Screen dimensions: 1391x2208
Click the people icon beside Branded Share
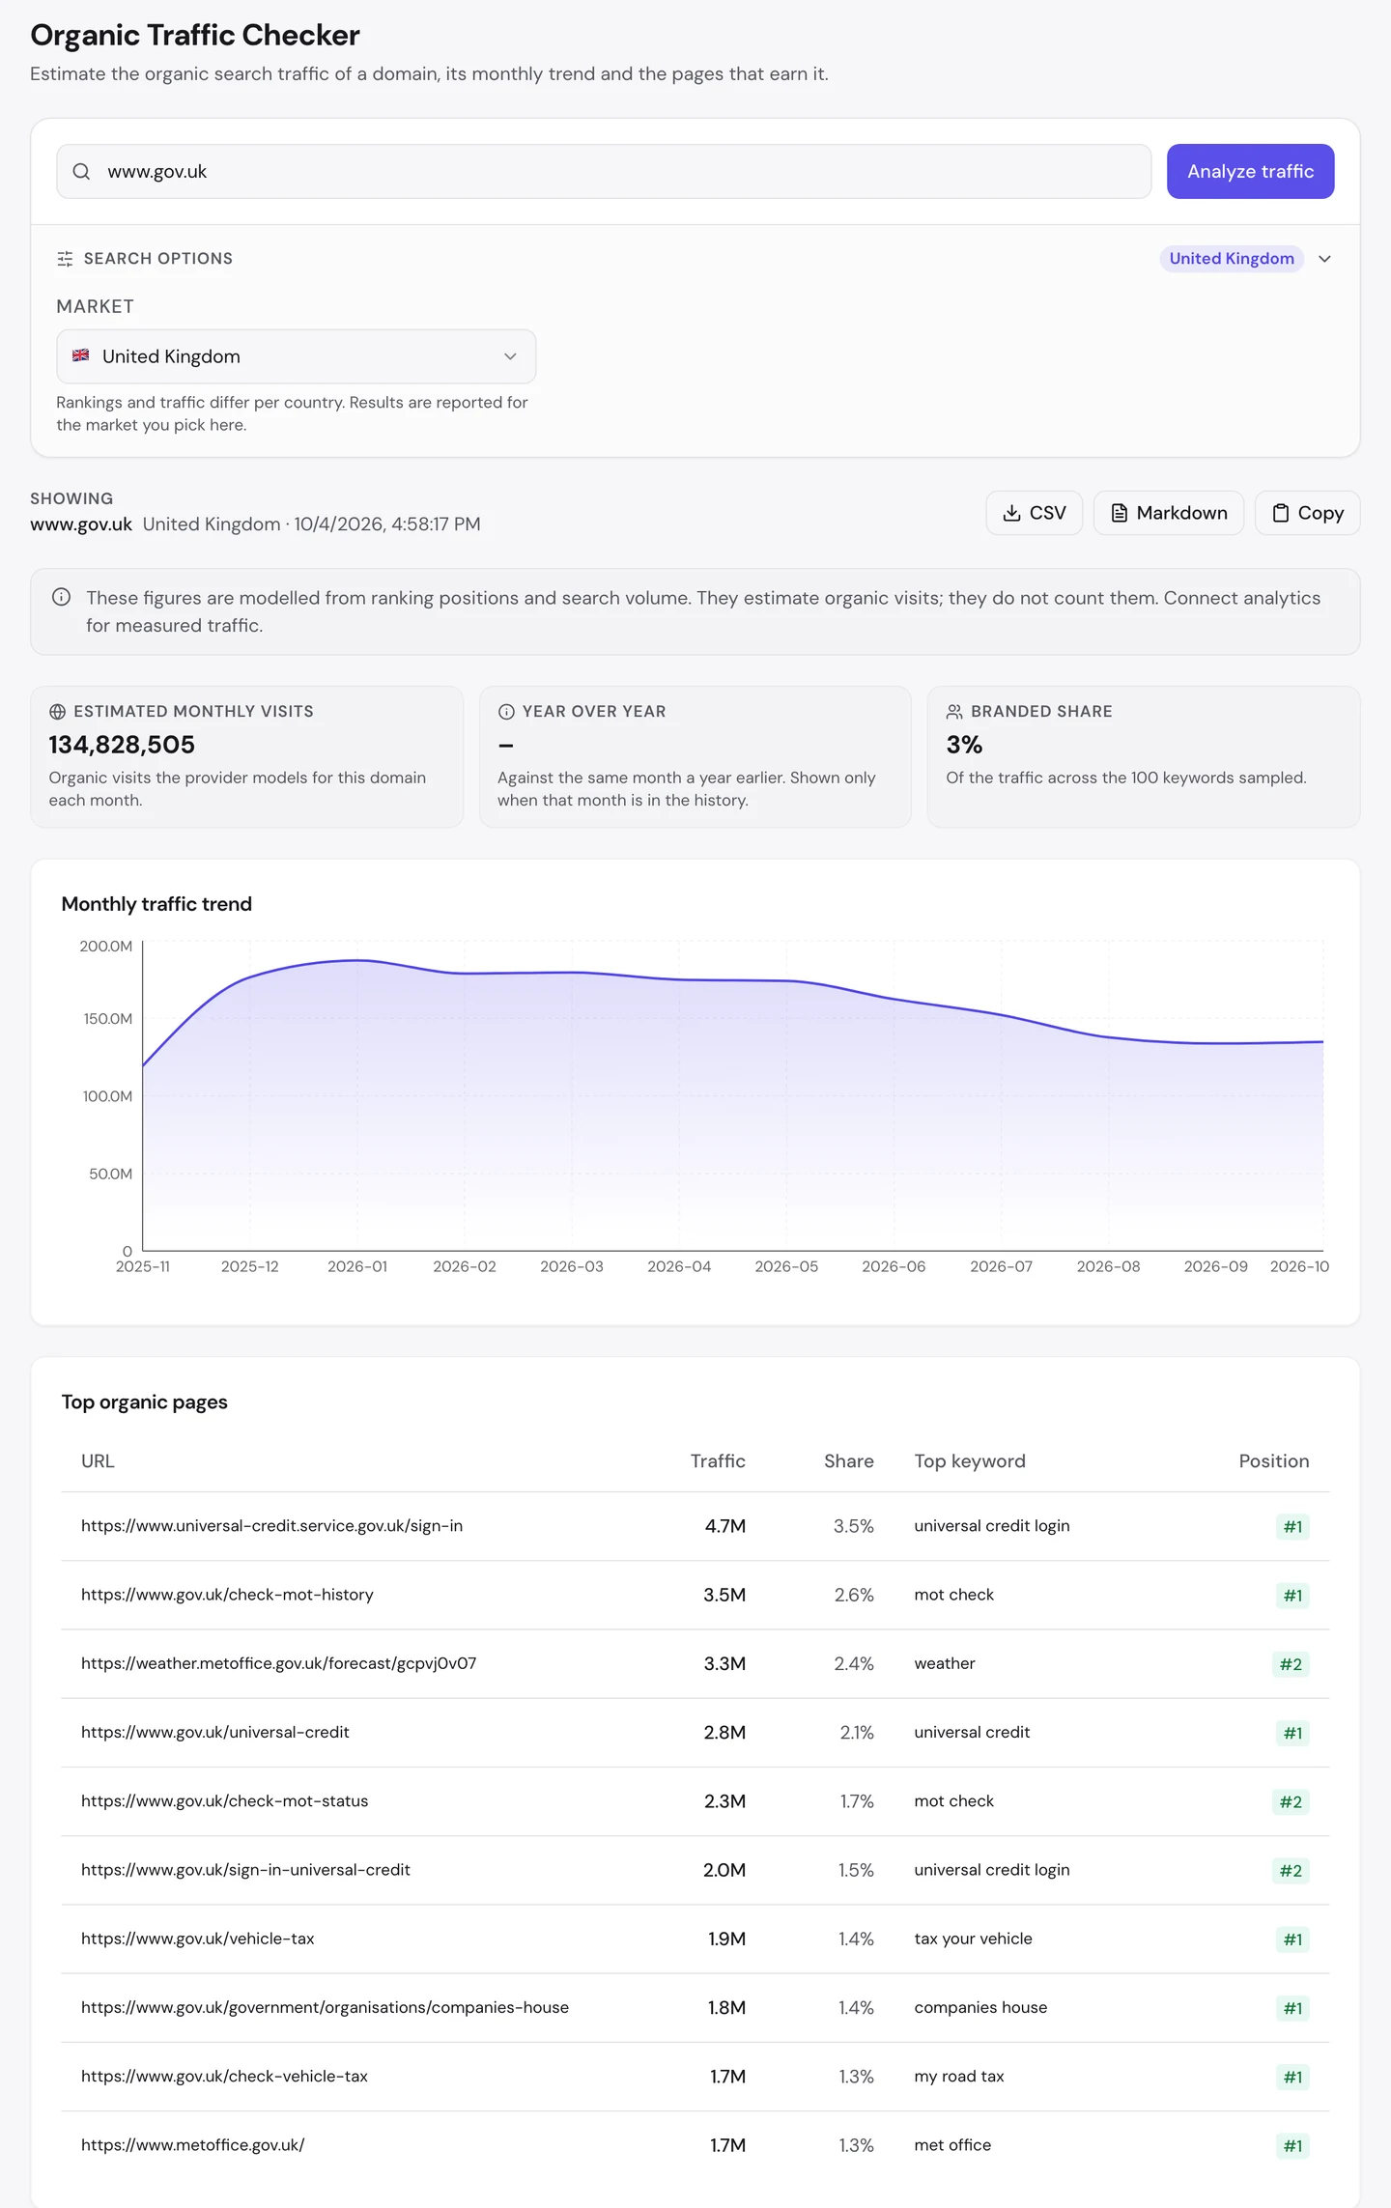(954, 712)
